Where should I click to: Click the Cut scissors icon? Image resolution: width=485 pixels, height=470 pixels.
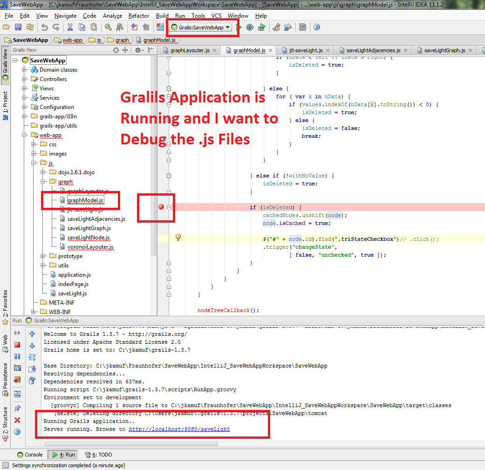(x=70, y=27)
